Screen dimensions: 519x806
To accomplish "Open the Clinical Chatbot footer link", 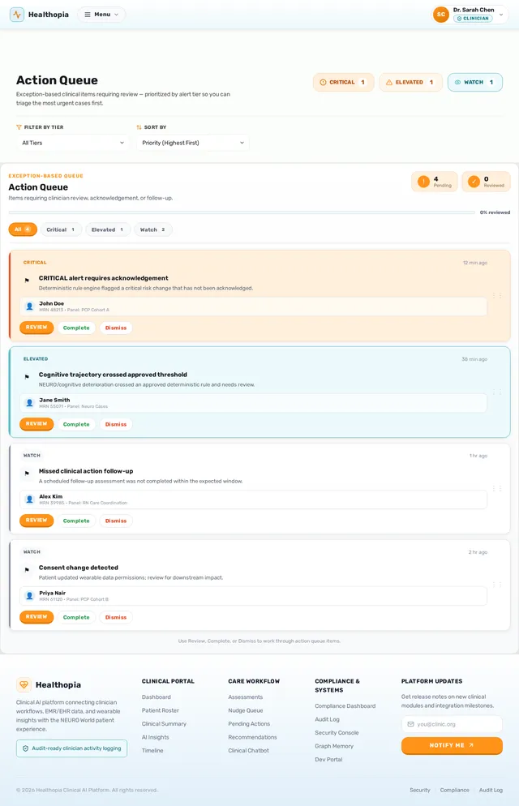I will point(249,751).
